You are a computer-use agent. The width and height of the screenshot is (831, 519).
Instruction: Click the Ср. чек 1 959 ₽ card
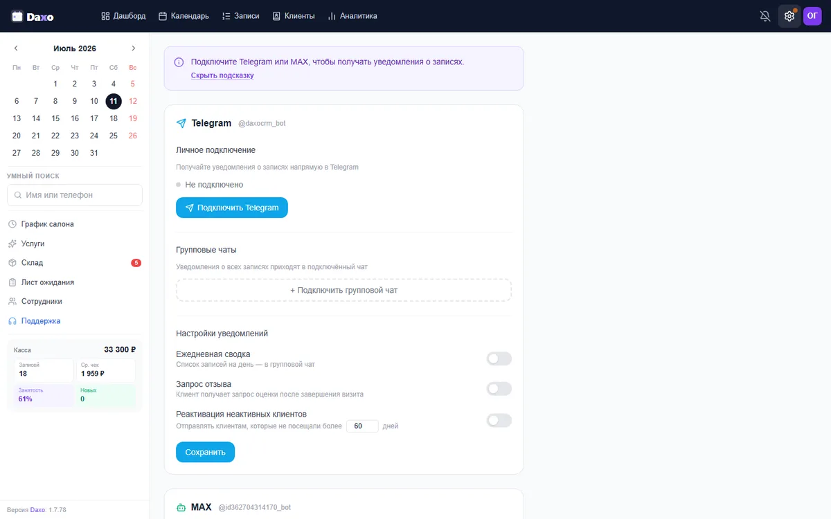[x=106, y=370]
